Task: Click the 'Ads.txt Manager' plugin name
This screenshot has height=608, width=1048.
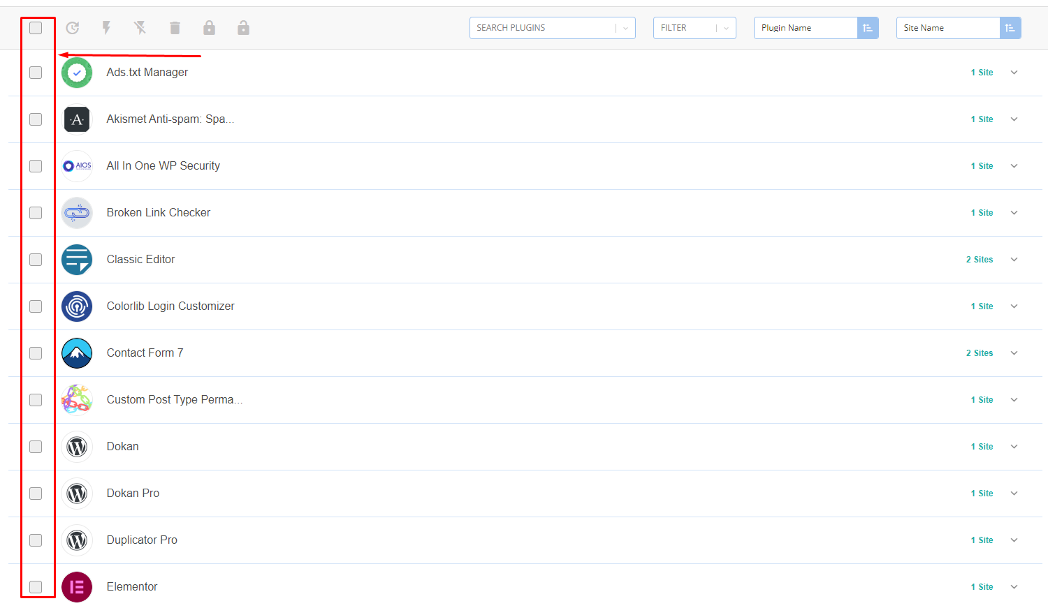Action: [x=147, y=73]
